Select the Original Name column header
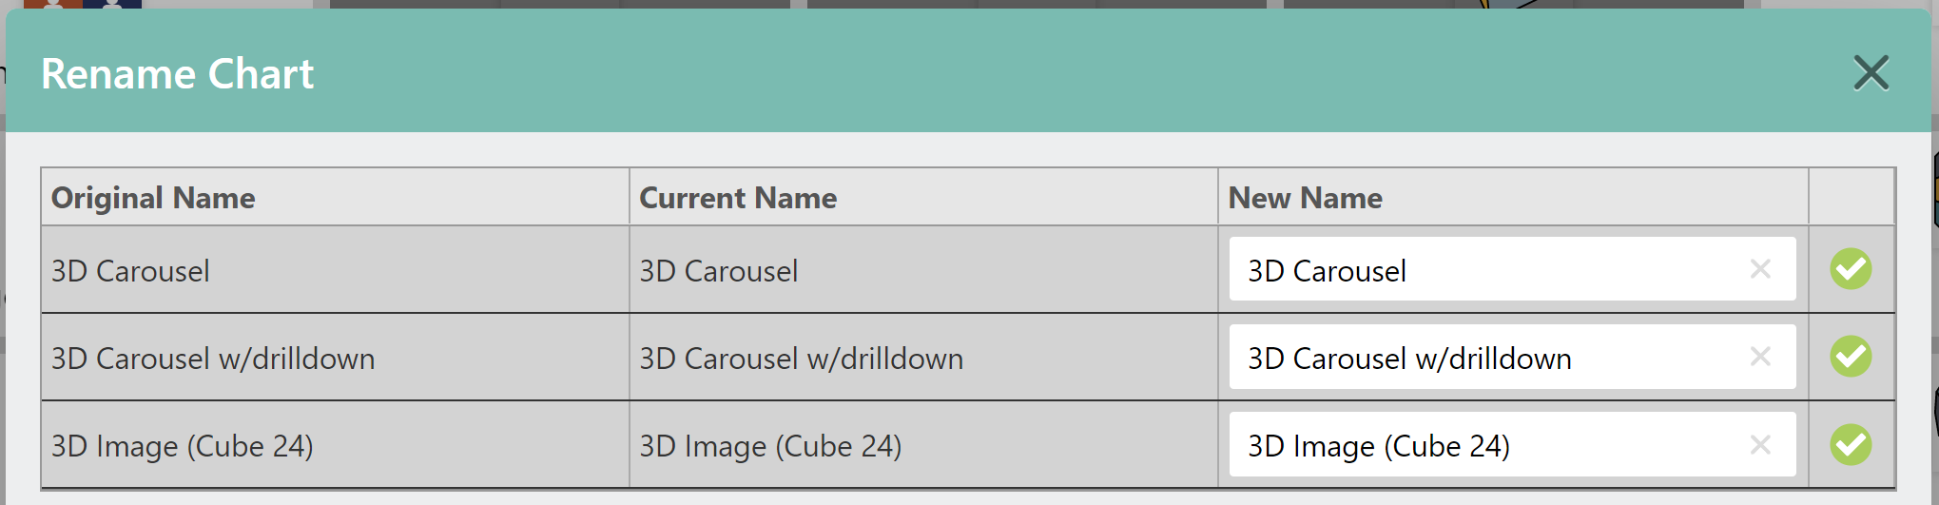1939x505 pixels. click(153, 198)
